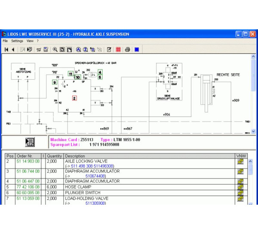Screen dimensions: 258x234
Task: Open the File menu
Action: pos(5,41)
